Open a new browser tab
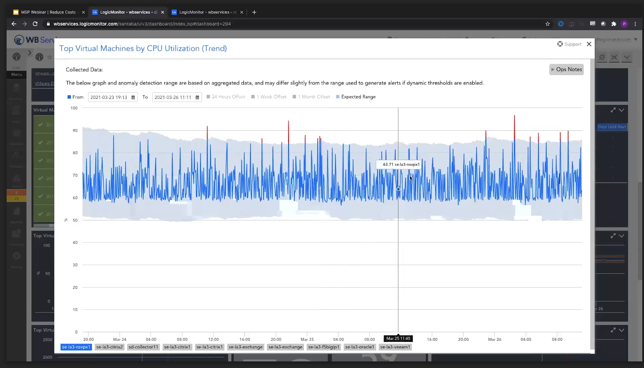The width and height of the screenshot is (644, 368). coord(254,12)
